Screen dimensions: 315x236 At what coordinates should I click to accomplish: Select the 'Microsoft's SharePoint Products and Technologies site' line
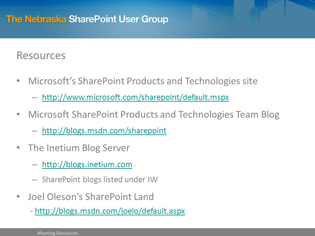tap(143, 81)
